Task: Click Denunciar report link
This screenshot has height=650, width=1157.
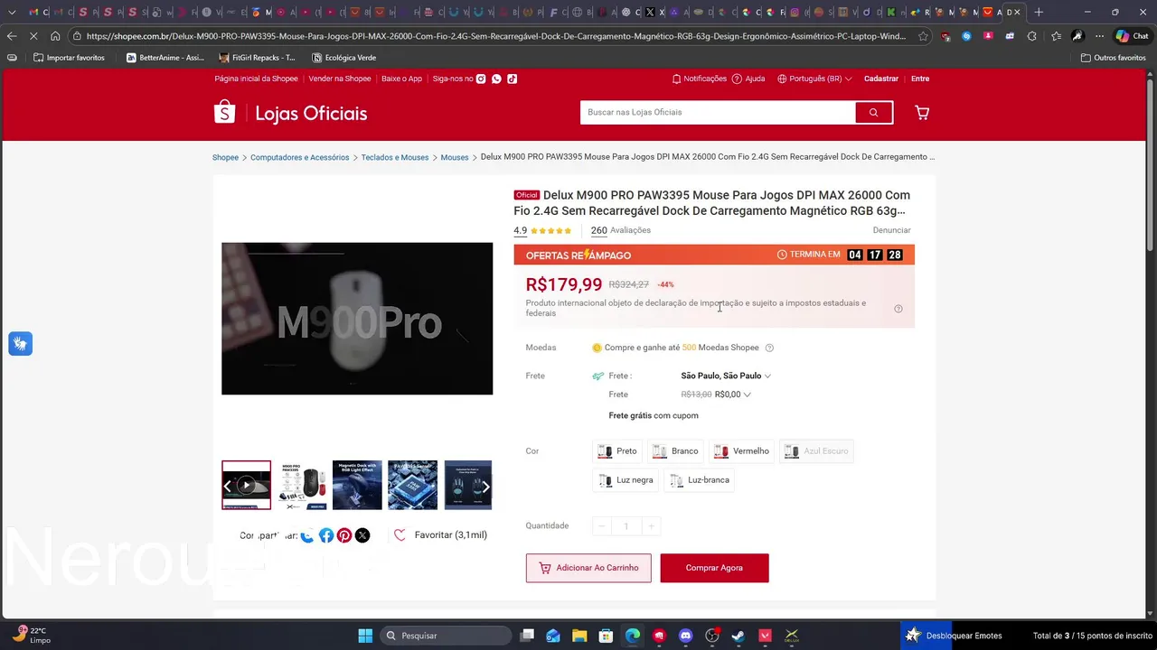Action: (891, 230)
